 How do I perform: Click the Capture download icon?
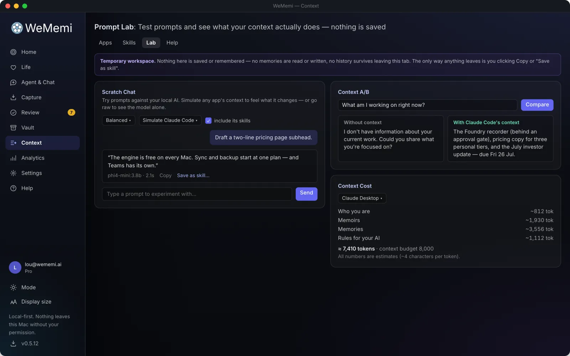[13, 98]
